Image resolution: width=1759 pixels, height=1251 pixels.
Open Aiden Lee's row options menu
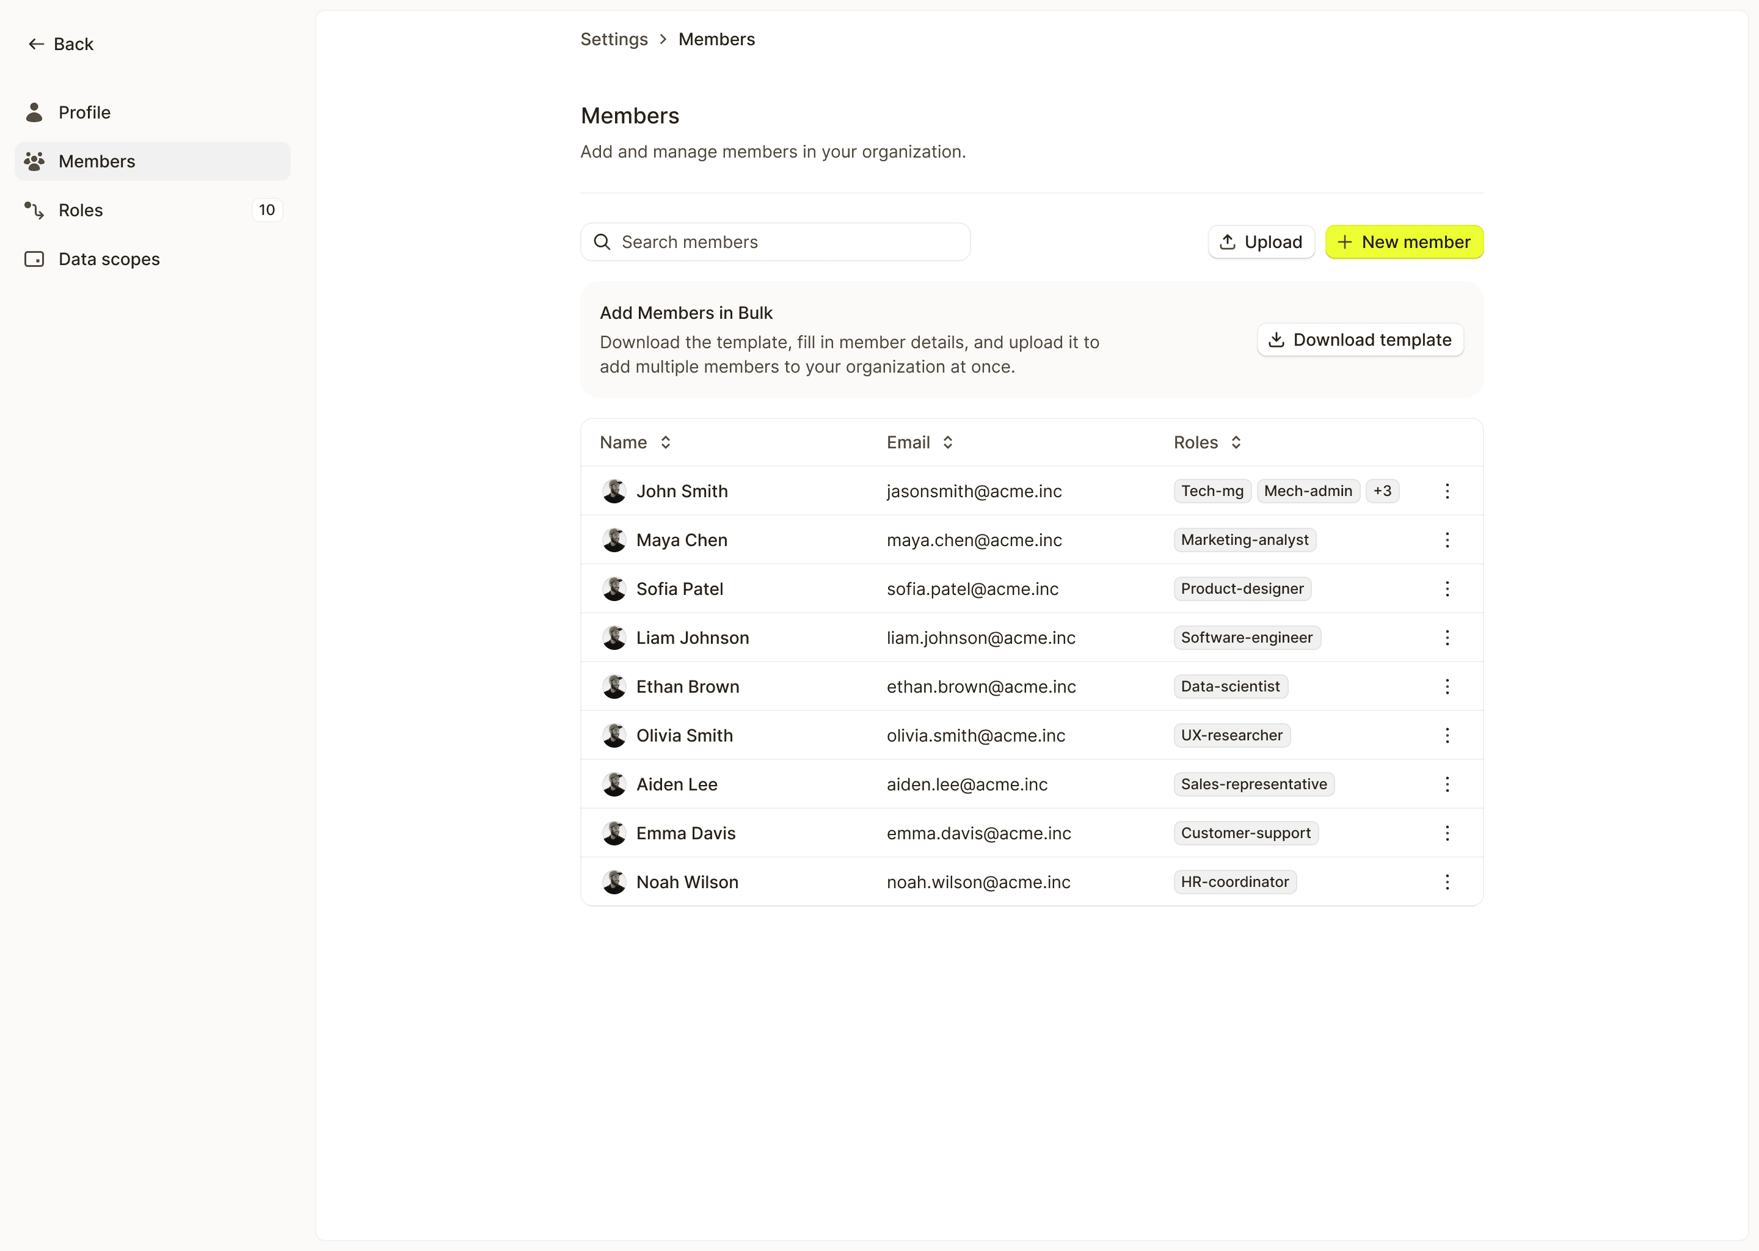click(x=1447, y=784)
